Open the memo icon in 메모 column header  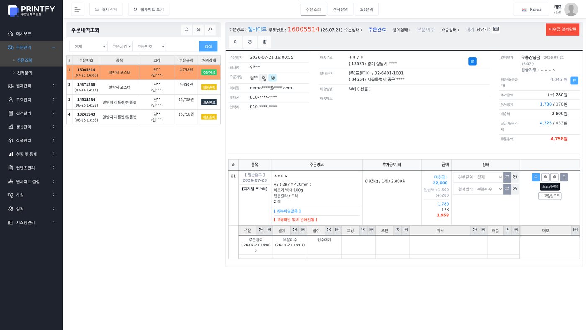pyautogui.click(x=576, y=230)
